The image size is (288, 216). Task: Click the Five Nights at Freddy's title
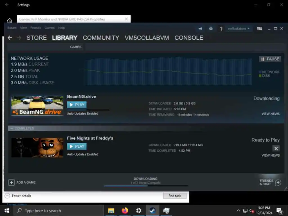[x=90, y=138]
